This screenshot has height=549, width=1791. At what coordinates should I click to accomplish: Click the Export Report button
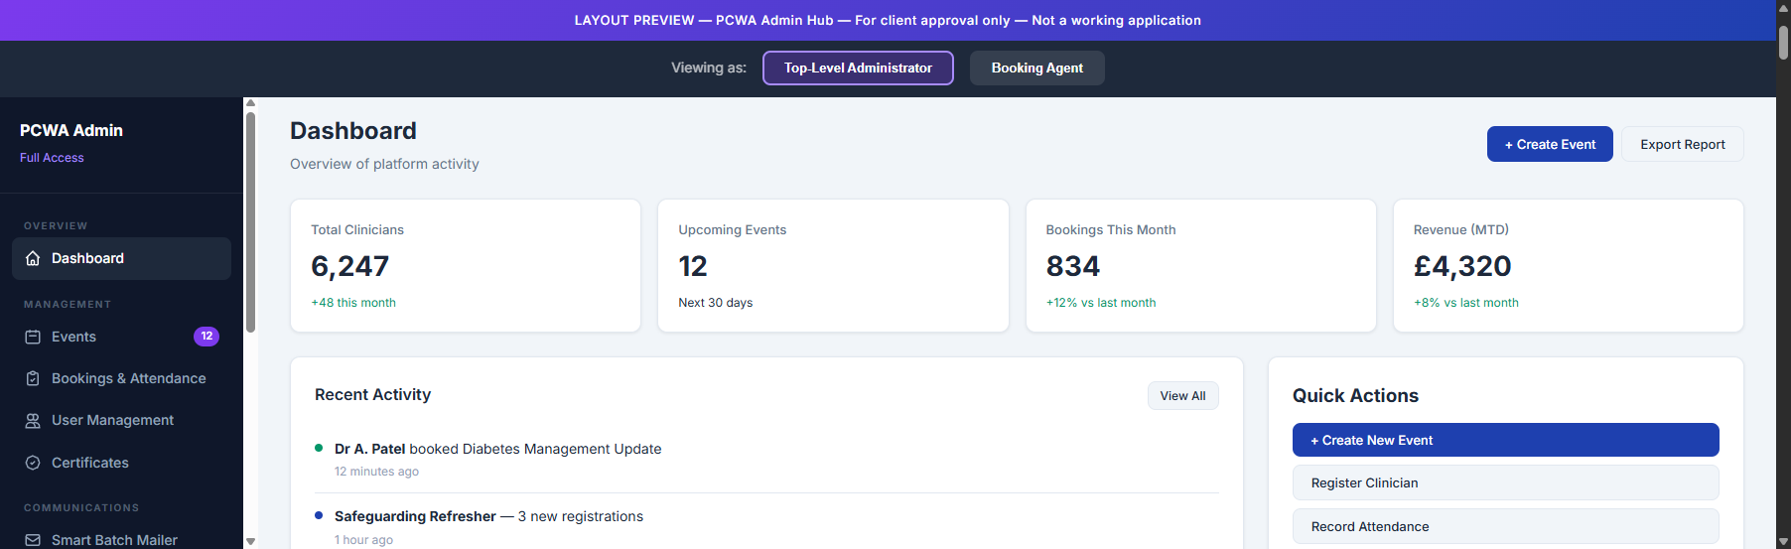(1683, 144)
